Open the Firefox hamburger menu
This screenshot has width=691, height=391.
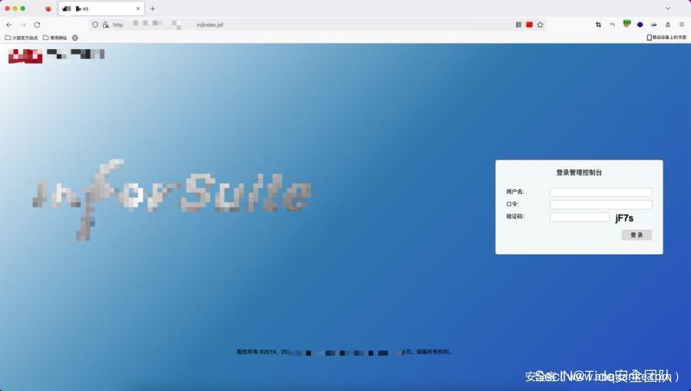coord(682,25)
